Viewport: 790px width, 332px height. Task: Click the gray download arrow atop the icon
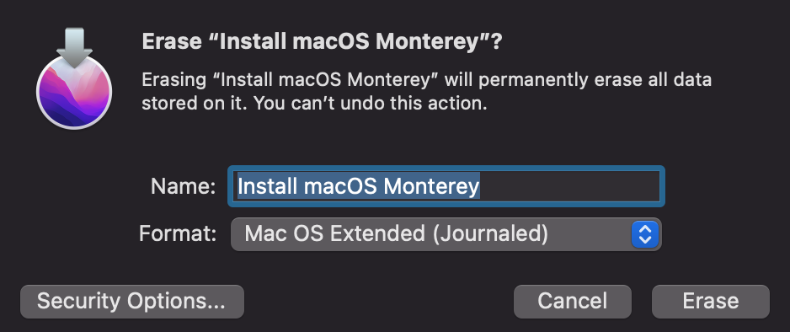[x=74, y=47]
